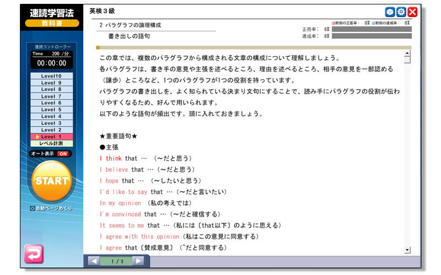Click the Time 200/分 speed label
Viewport: 441px width, 275px height.
click(51, 53)
